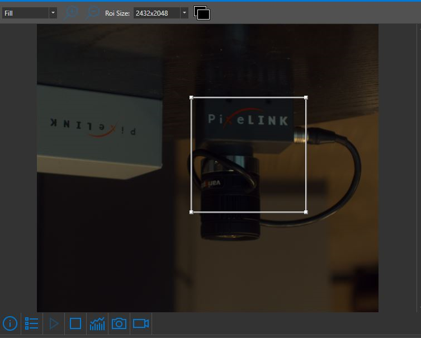Screen dimensions: 421x338
Task: Open the Fill view mode dropdown
Action: pos(53,13)
